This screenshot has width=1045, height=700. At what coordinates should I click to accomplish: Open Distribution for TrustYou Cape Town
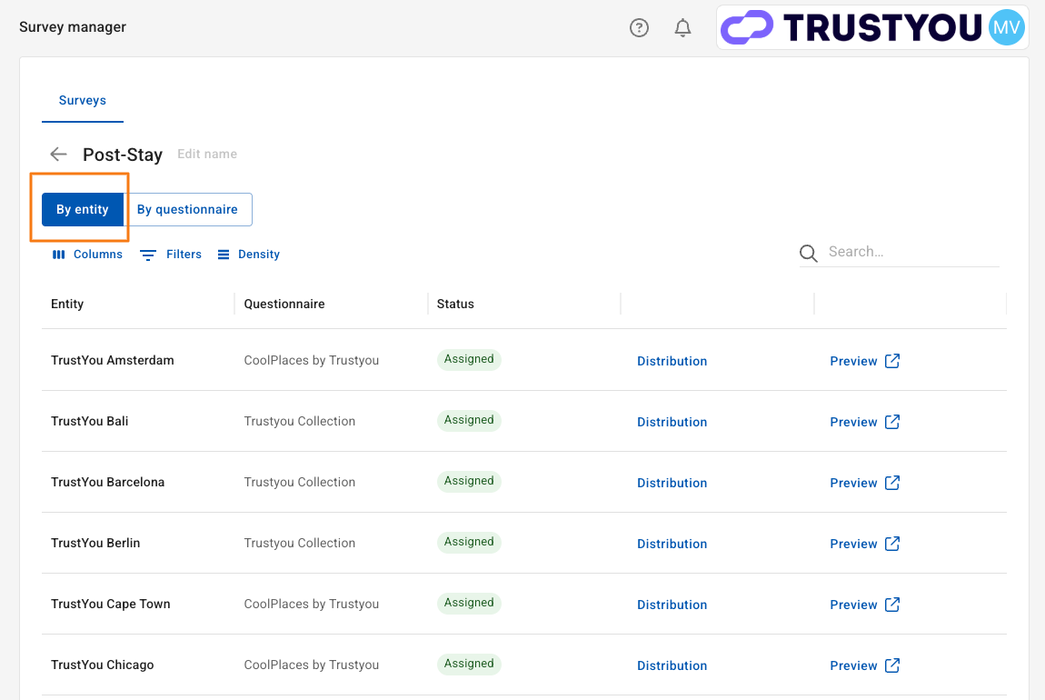(672, 605)
